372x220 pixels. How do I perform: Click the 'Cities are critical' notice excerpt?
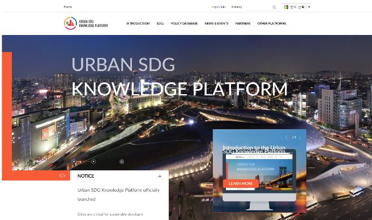[110, 214]
